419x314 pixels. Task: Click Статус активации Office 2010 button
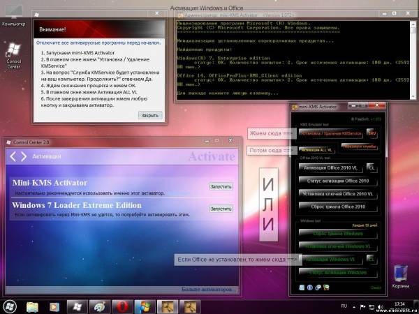338,181
